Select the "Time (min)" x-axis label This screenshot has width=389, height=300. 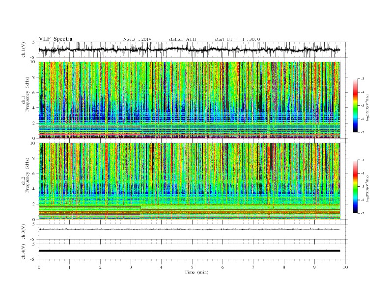click(x=196, y=272)
